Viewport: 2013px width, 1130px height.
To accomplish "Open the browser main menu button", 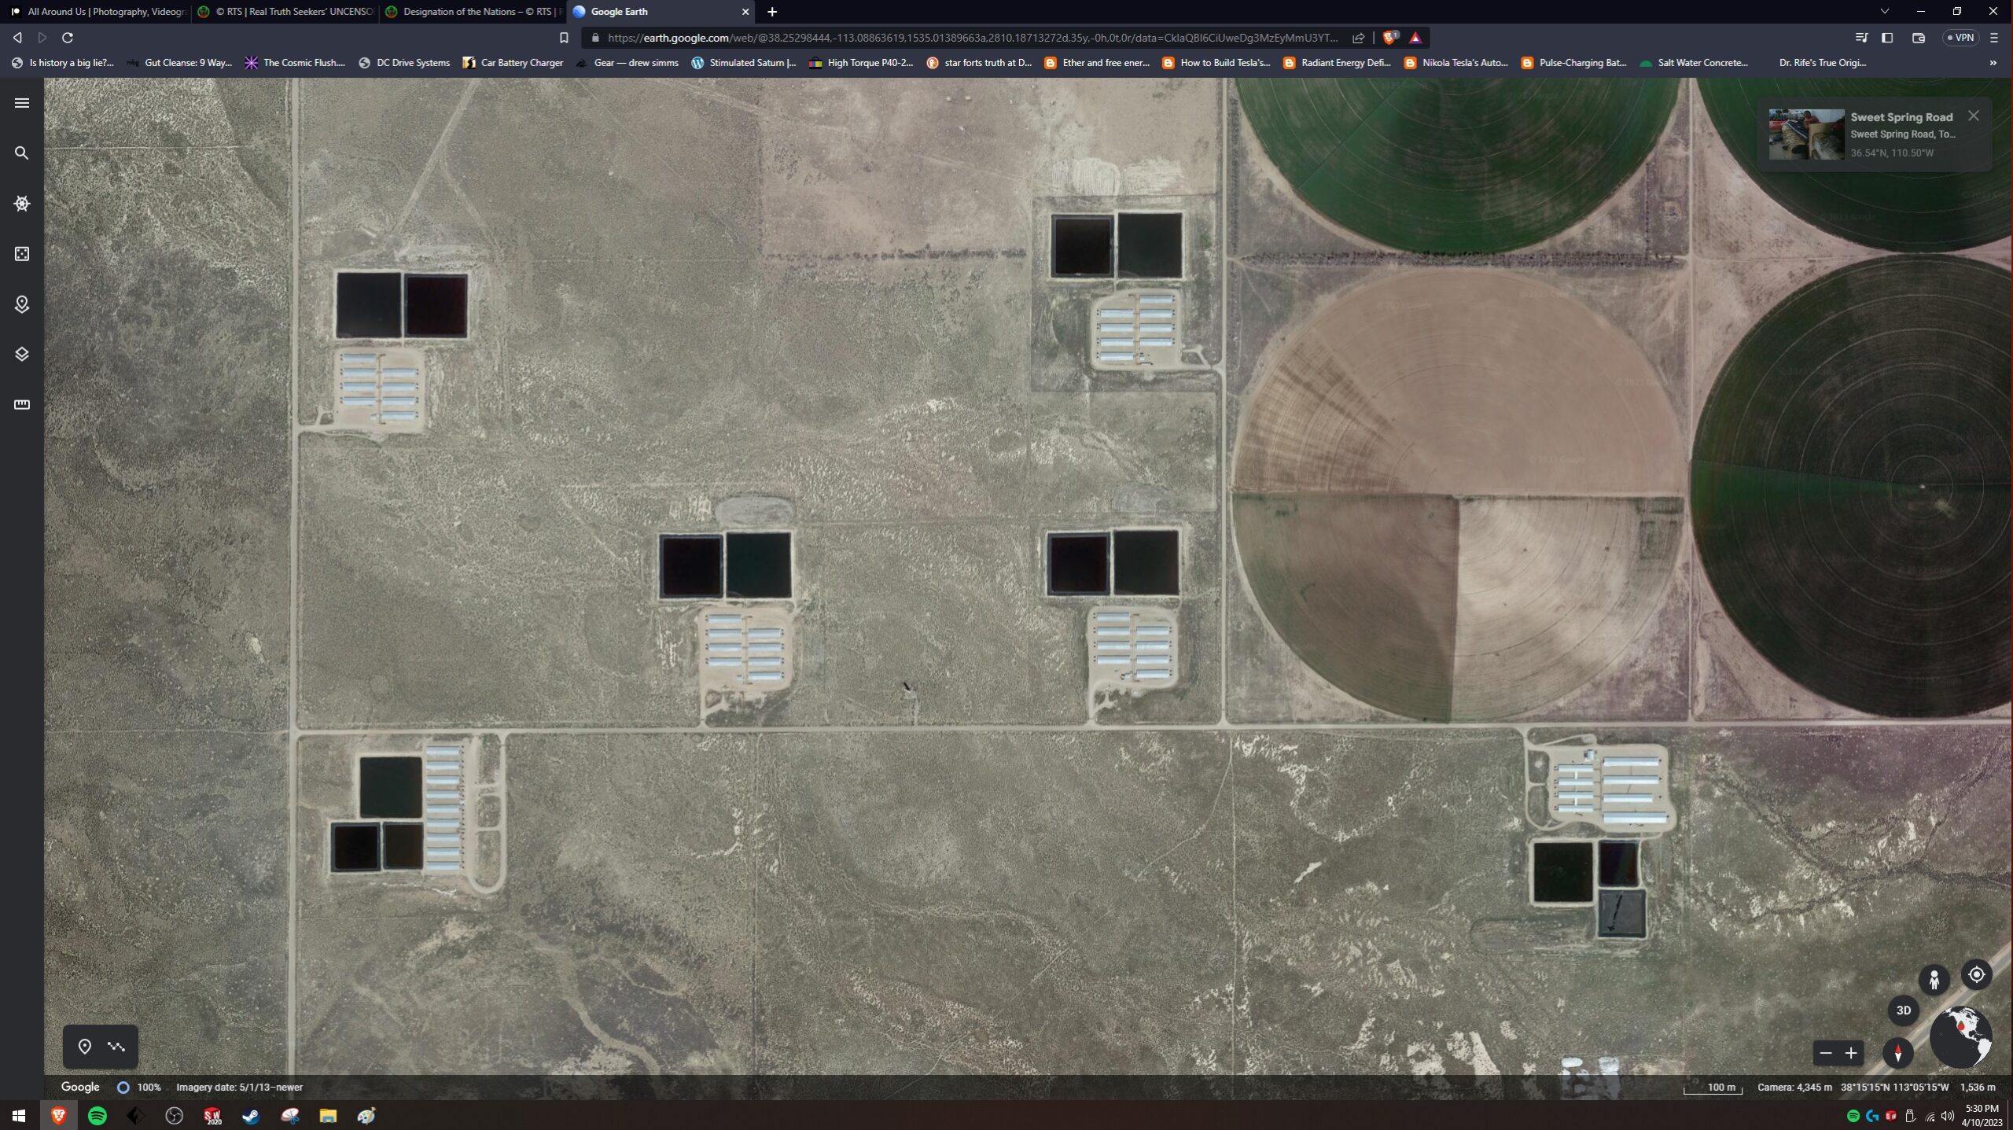I will [1993, 38].
